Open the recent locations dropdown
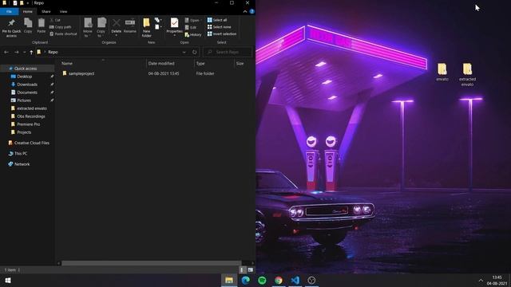 coord(24,52)
